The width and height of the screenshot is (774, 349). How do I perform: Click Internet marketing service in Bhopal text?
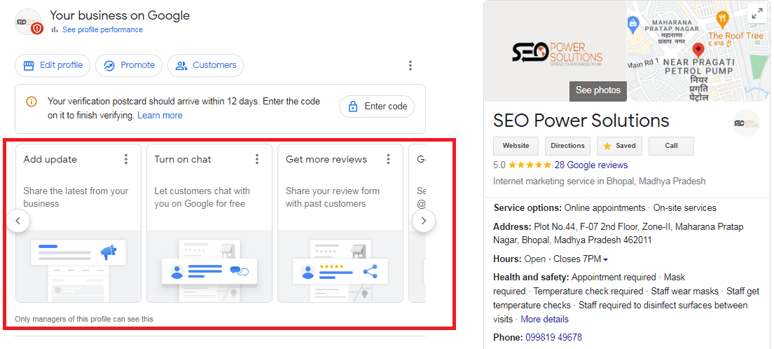coord(600,182)
